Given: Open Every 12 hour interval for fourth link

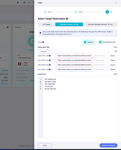Looking at the screenshot, I should click(101, 70).
